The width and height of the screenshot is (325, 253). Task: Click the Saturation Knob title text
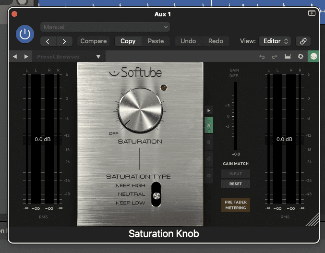coord(164,234)
